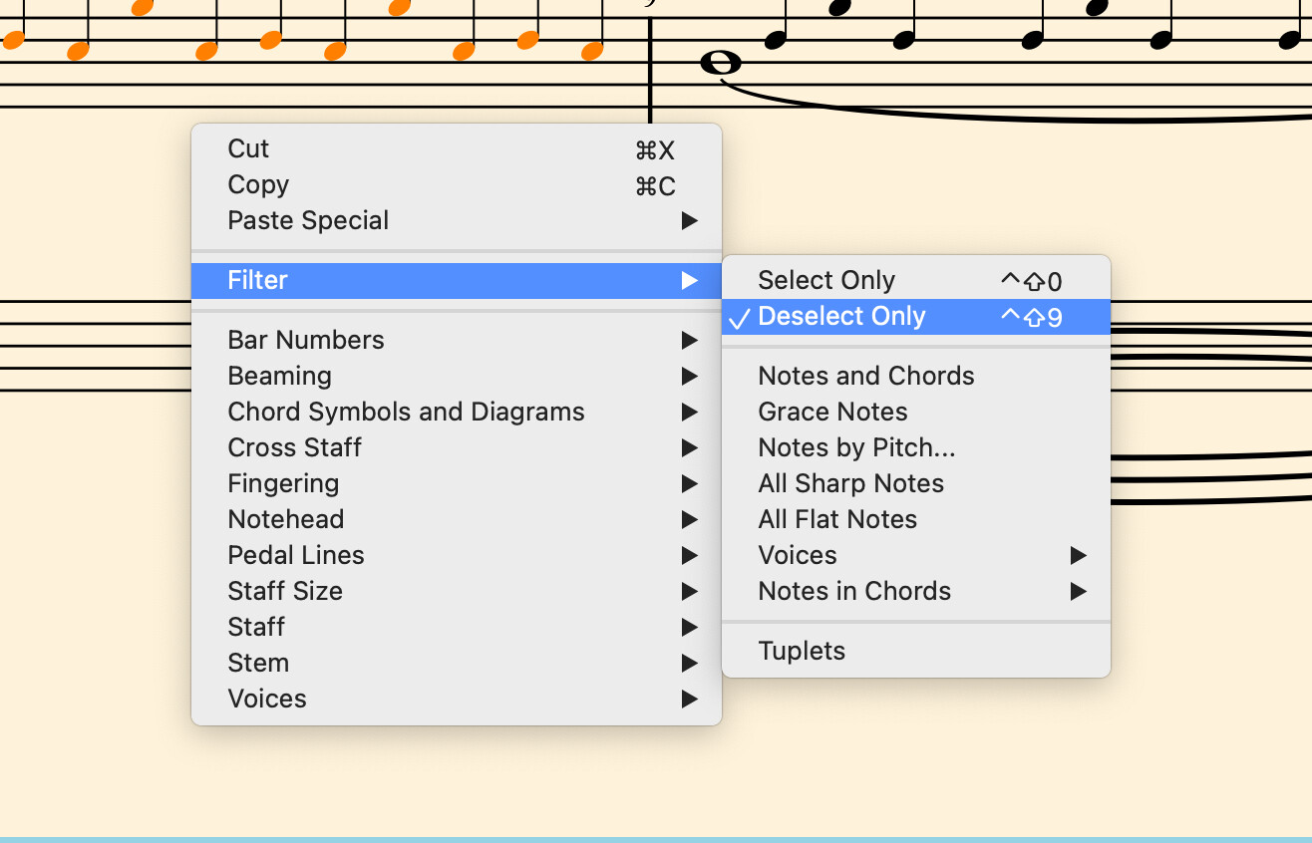Viewport: 1312px width, 843px height.
Task: Filter by Notes and Chords
Action: click(x=916, y=376)
